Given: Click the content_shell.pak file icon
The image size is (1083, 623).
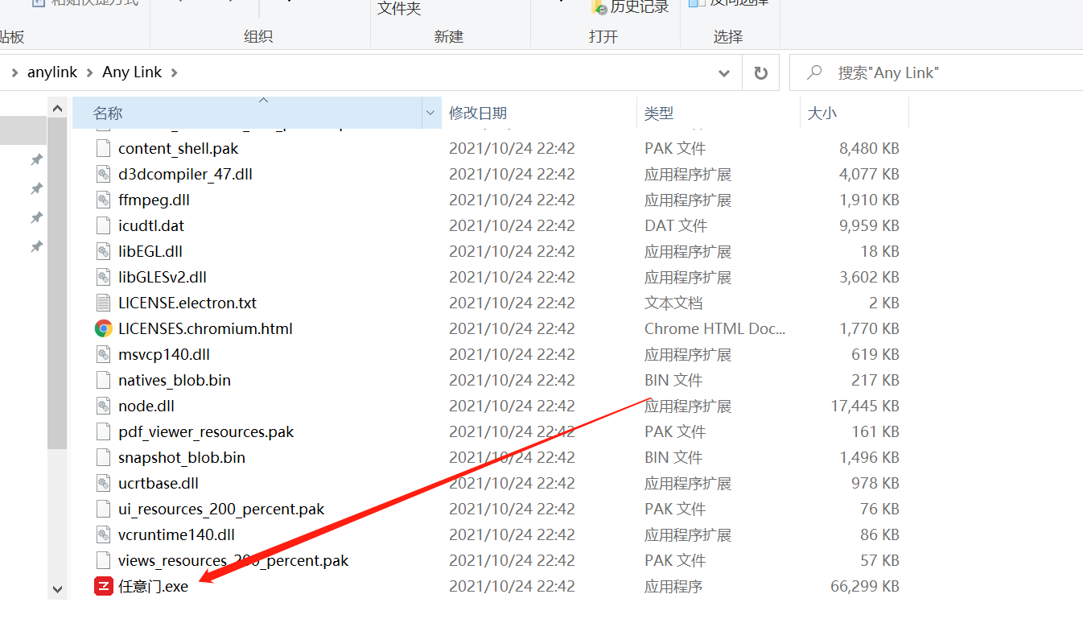Looking at the screenshot, I should [x=103, y=148].
